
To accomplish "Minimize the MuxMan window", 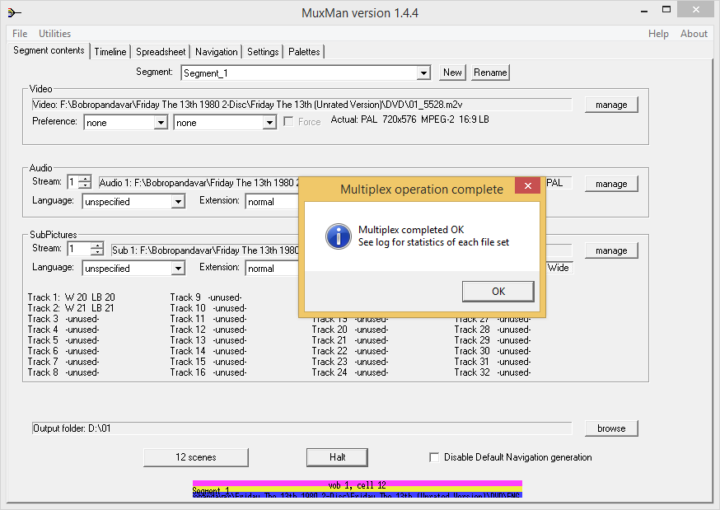I will [644, 10].
